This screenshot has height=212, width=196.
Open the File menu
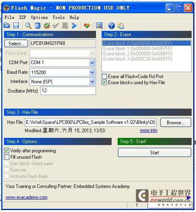pos(9,17)
